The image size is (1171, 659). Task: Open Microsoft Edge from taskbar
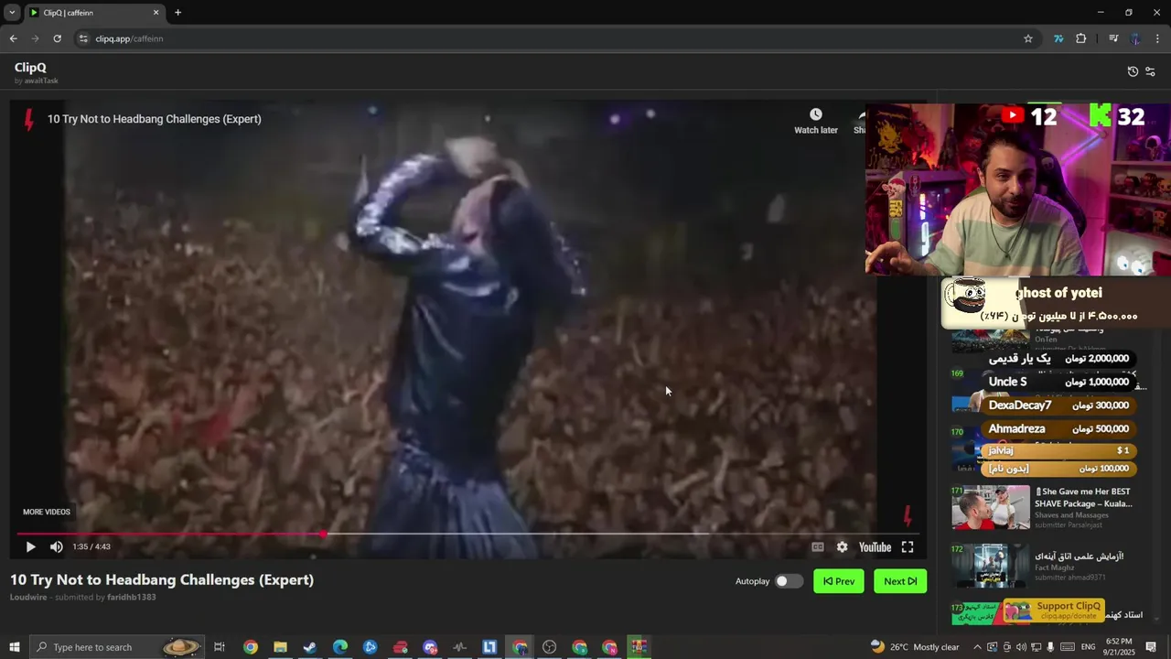click(x=340, y=647)
